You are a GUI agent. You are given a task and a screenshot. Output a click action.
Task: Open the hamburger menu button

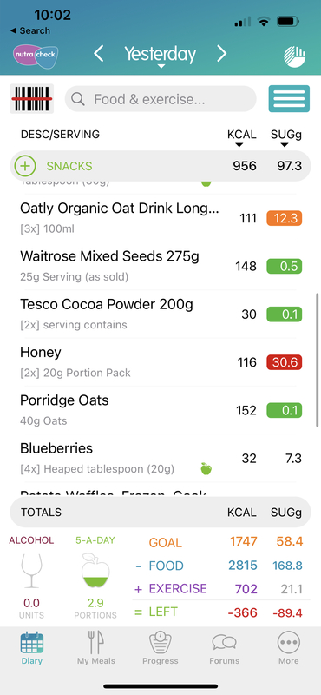coord(289,98)
